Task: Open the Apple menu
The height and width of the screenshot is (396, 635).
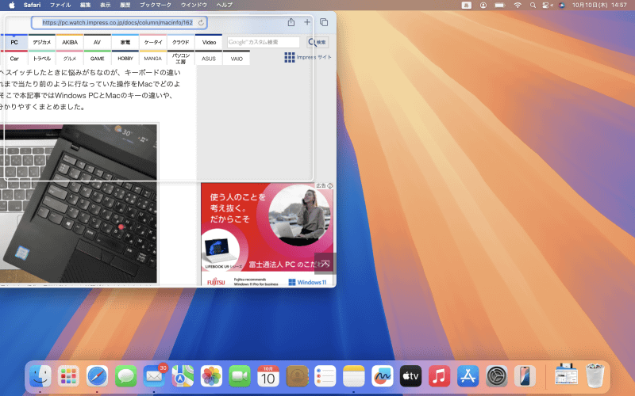Action: pyautogui.click(x=12, y=6)
